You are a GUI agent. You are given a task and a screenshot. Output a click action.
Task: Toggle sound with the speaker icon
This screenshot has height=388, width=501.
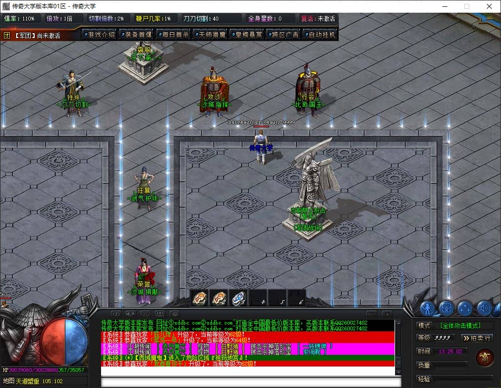(484, 308)
